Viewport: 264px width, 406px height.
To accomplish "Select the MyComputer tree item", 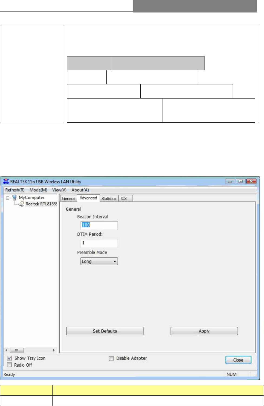I will [31, 198].
